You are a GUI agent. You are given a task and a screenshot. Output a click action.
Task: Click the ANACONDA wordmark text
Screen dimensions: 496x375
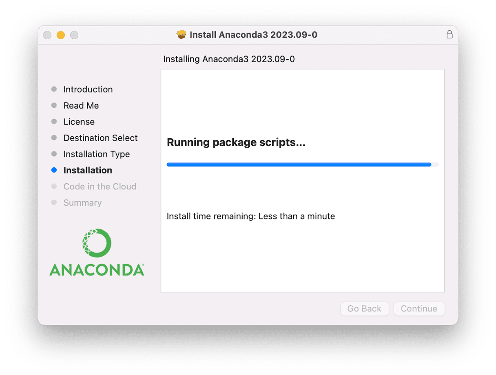(x=97, y=270)
